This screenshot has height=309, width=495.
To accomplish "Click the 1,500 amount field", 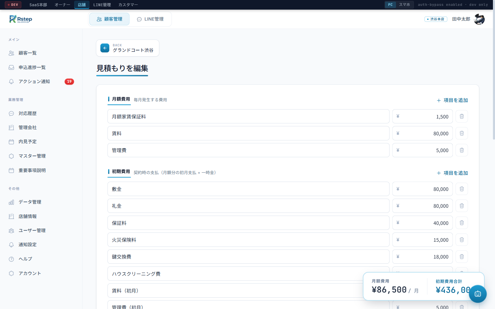I will (422, 116).
